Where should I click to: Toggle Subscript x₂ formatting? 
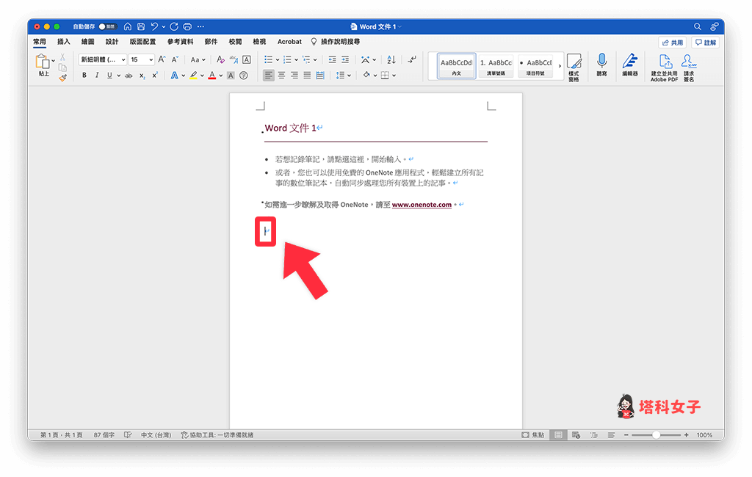pyautogui.click(x=142, y=76)
